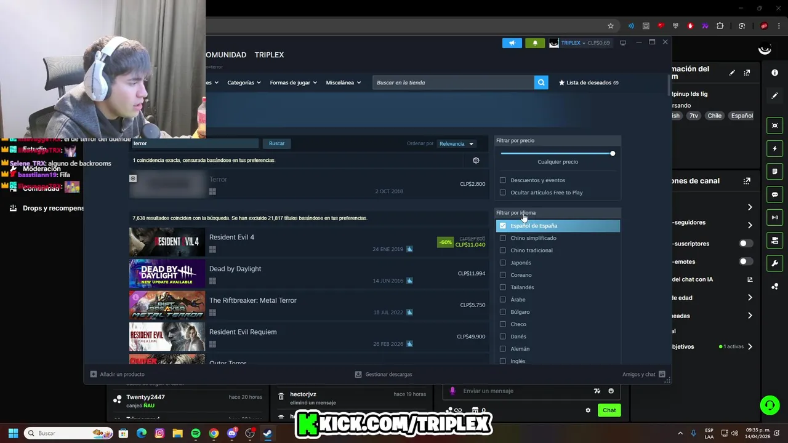This screenshot has height=443, width=788.
Task: Toggle the subscribers-only chat switch
Action: pyautogui.click(x=746, y=244)
